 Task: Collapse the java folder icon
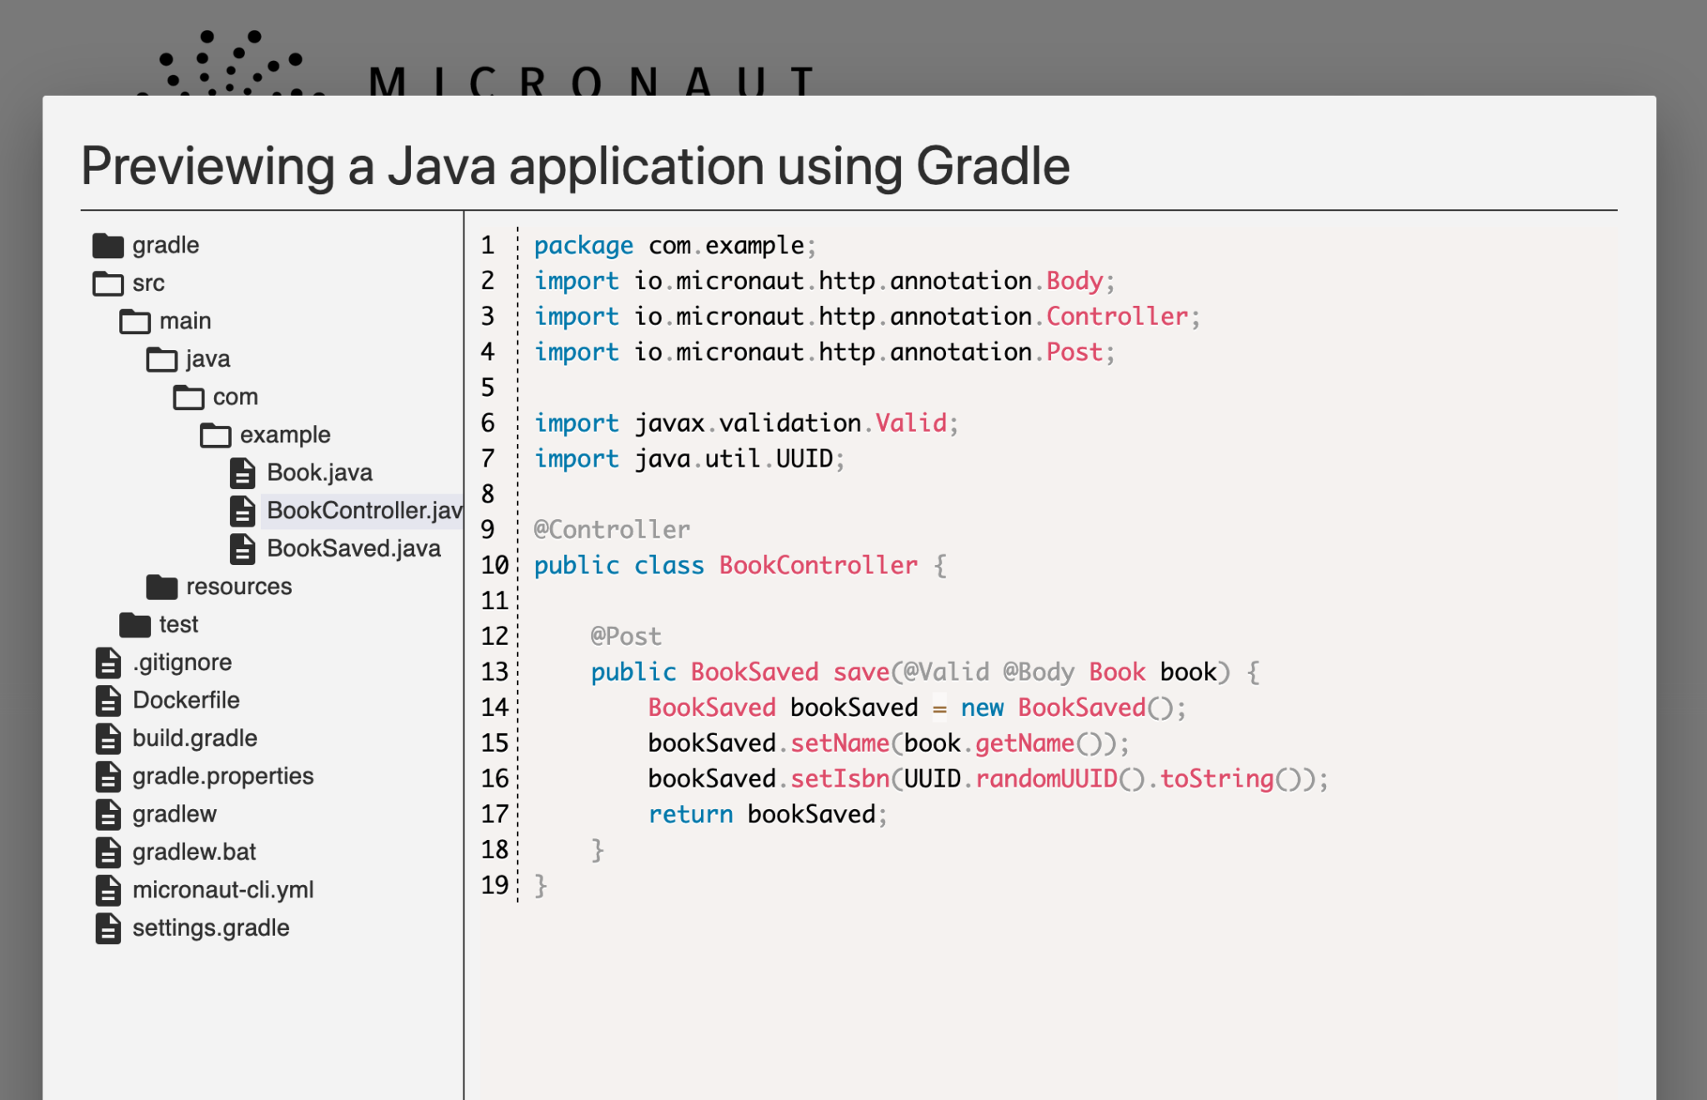tap(162, 359)
